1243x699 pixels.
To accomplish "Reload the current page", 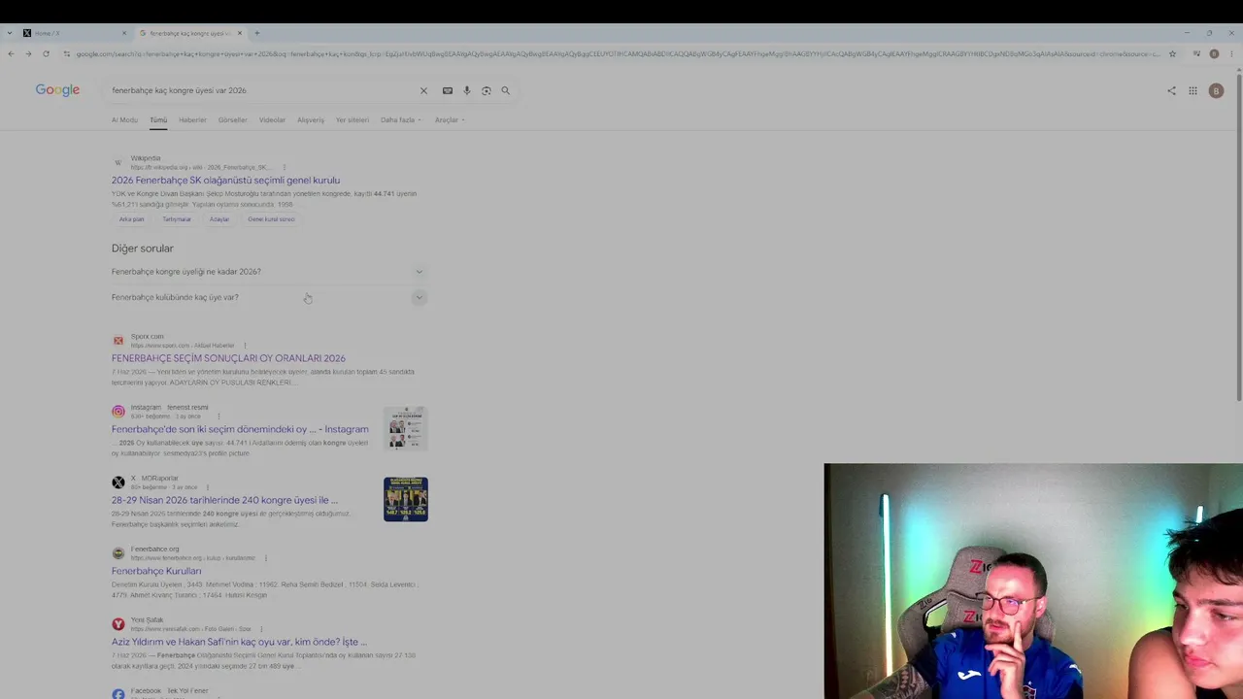I will (46, 54).
